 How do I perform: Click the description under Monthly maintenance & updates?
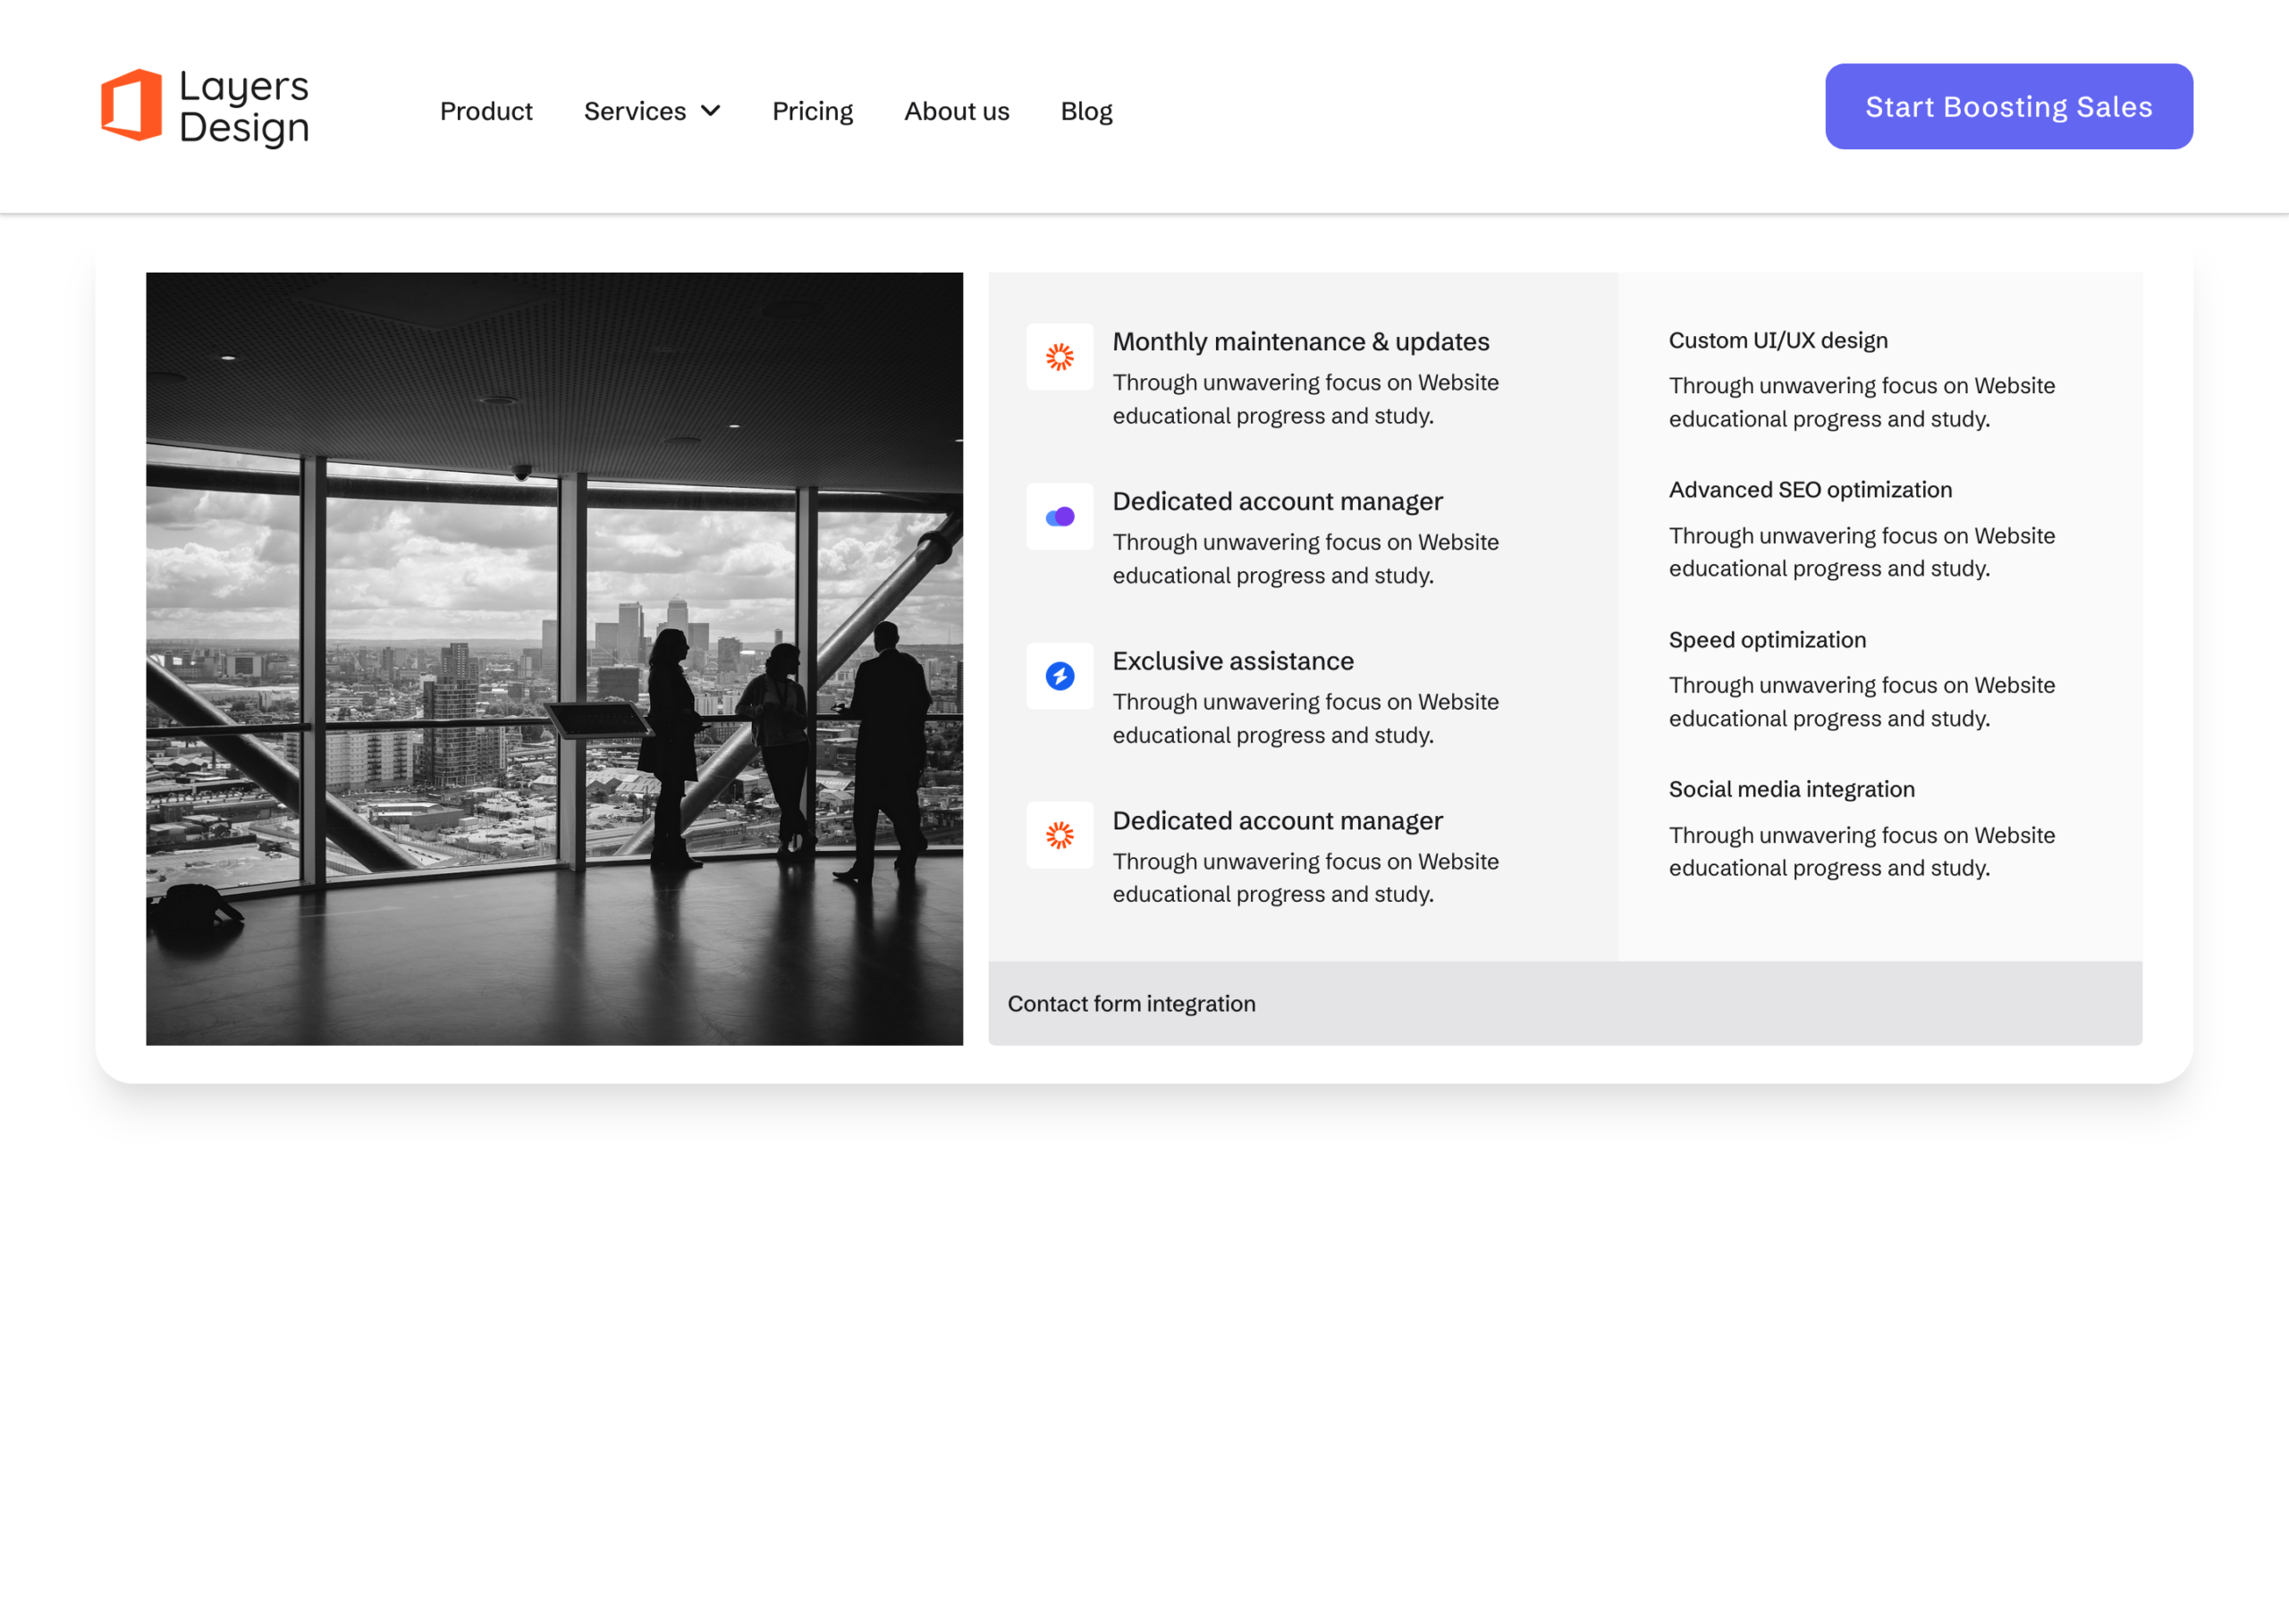click(x=1305, y=399)
